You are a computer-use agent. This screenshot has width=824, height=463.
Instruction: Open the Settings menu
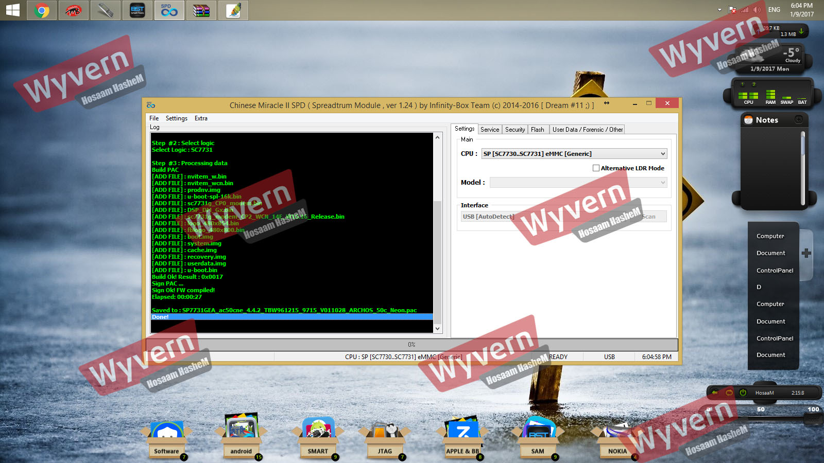(177, 118)
